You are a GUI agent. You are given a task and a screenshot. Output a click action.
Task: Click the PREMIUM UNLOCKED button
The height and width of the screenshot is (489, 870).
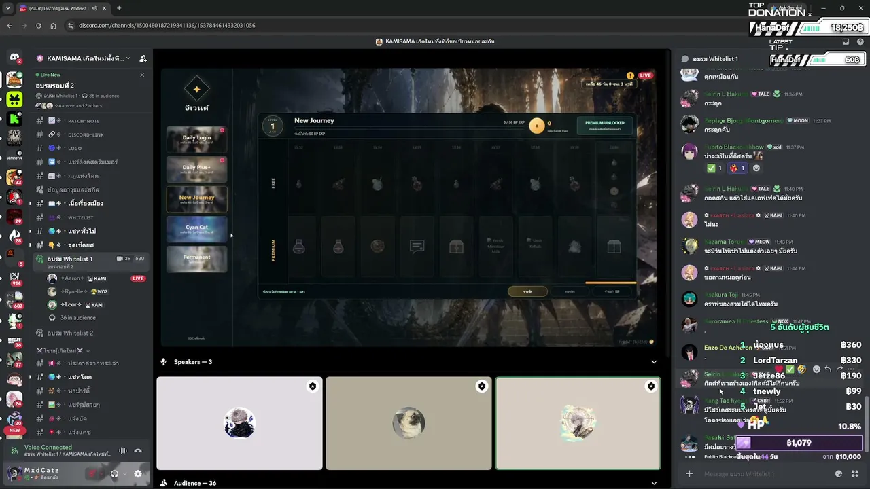click(x=604, y=126)
